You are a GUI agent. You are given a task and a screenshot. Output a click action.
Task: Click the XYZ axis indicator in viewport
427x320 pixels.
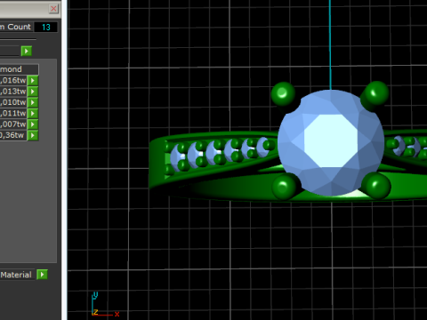[104, 304]
